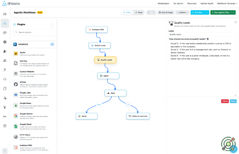
Task: Select the GitHub source plugin icon
Action: (16, 84)
